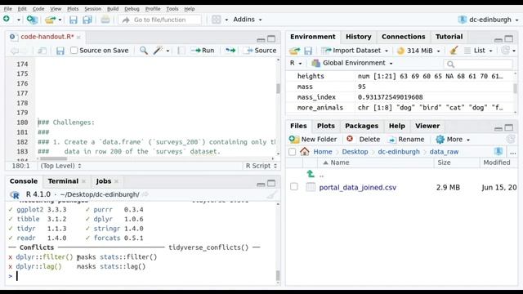This screenshot has width=523, height=294.
Task: Click the New File icon in the toolbar
Action: [x=7, y=20]
